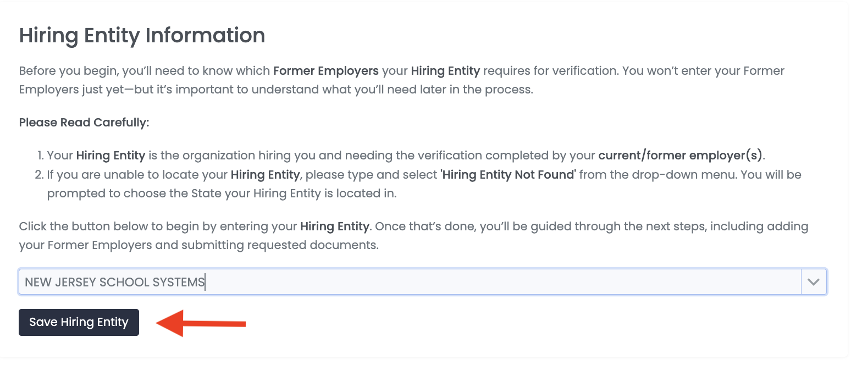Screen dimensions: 851x387
Task: Click bold "current/former employer(s)" text
Action: coord(681,156)
